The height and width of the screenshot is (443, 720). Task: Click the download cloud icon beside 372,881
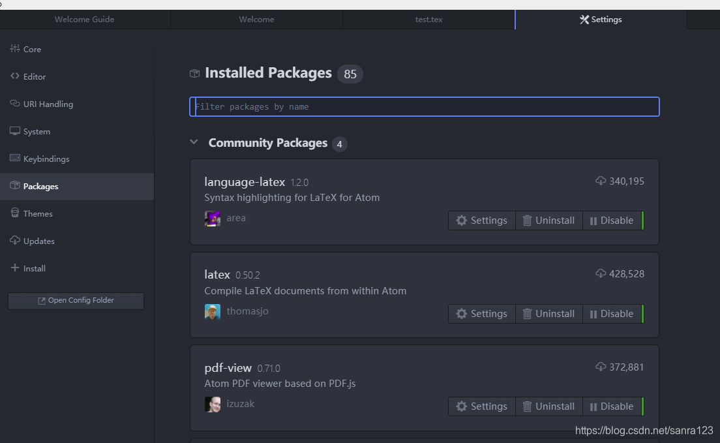click(x=601, y=367)
